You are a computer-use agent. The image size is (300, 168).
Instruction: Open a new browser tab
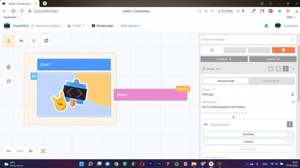(45, 3)
